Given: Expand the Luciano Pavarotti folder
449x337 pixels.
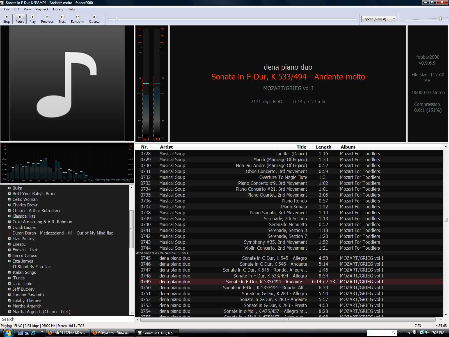Looking at the screenshot, I should tap(9, 295).
